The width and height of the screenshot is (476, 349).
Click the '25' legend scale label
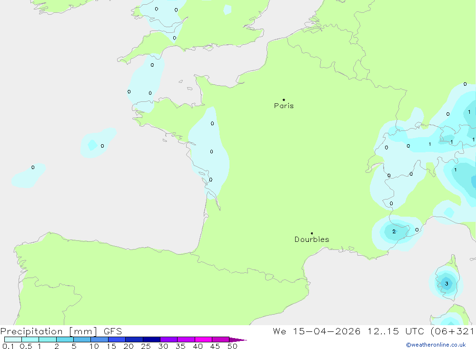tap(146, 346)
